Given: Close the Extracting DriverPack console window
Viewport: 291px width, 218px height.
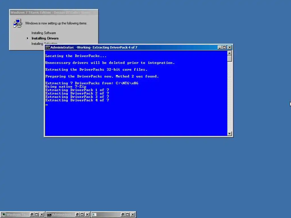Looking at the screenshot, I should [x=230, y=47].
